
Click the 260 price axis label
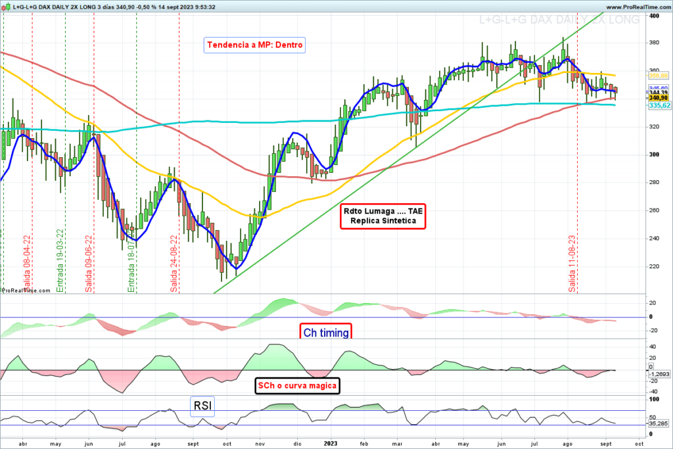click(x=654, y=210)
